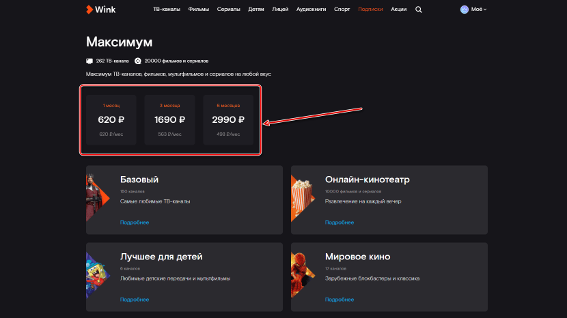
Task: Open the search magnifier icon
Action: (419, 10)
